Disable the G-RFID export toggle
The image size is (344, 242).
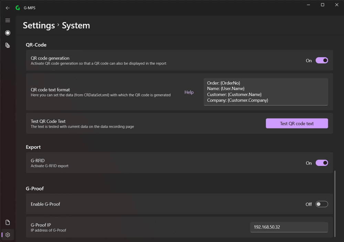[322, 163]
